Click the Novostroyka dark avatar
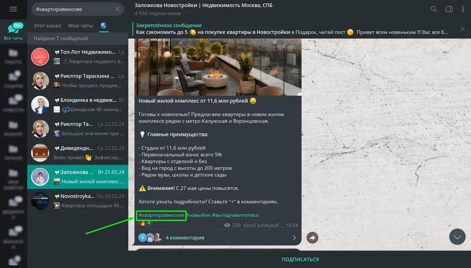Image resolution: width=471 pixels, height=268 pixels. pos(40,201)
